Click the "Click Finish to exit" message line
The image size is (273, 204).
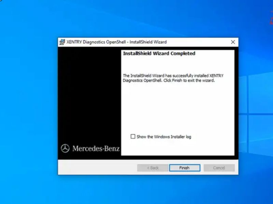pyautogui.click(x=169, y=81)
